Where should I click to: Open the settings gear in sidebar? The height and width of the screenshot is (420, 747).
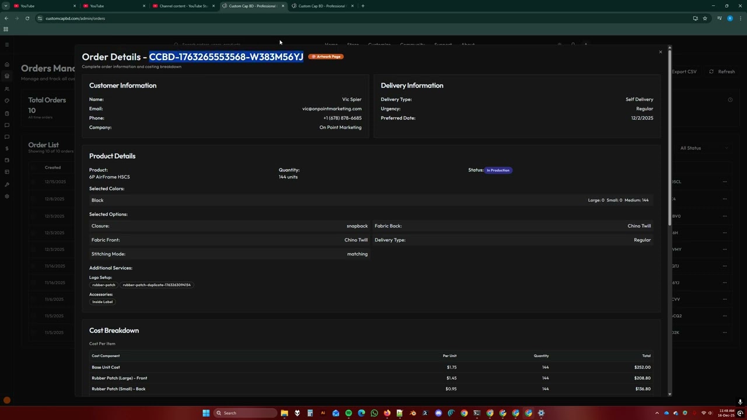tap(7, 196)
